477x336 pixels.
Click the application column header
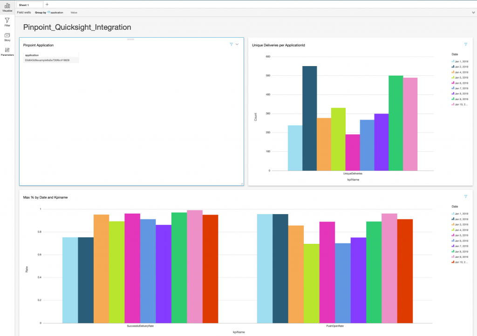[32, 55]
